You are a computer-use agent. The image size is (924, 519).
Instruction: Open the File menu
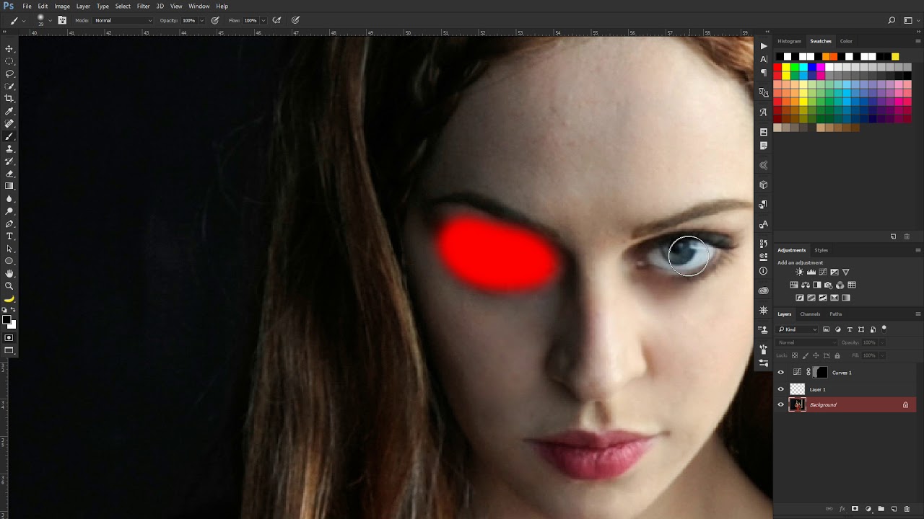coord(27,6)
